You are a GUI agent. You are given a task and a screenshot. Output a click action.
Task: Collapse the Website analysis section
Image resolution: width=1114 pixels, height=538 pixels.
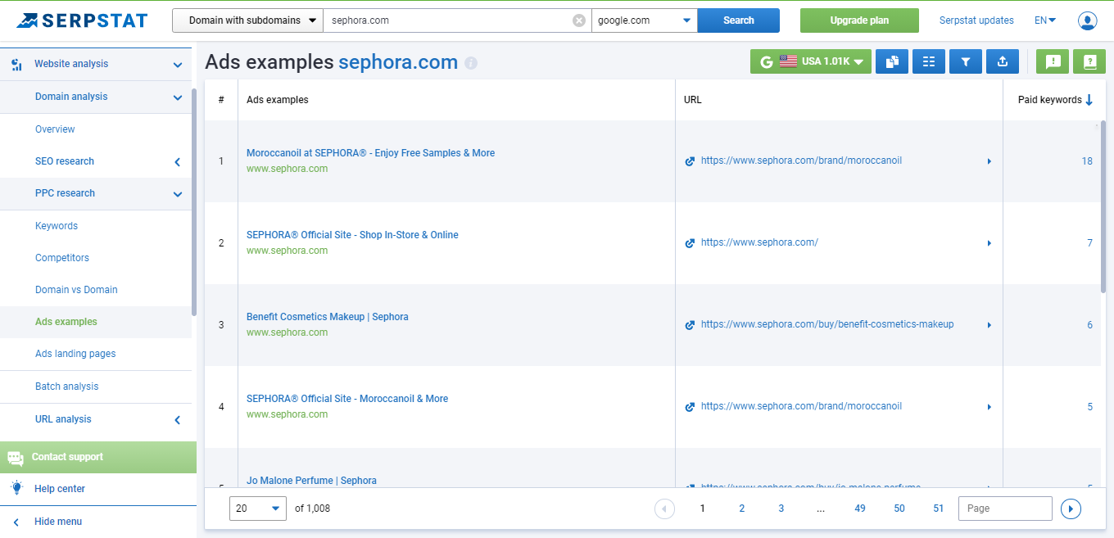[x=178, y=65]
